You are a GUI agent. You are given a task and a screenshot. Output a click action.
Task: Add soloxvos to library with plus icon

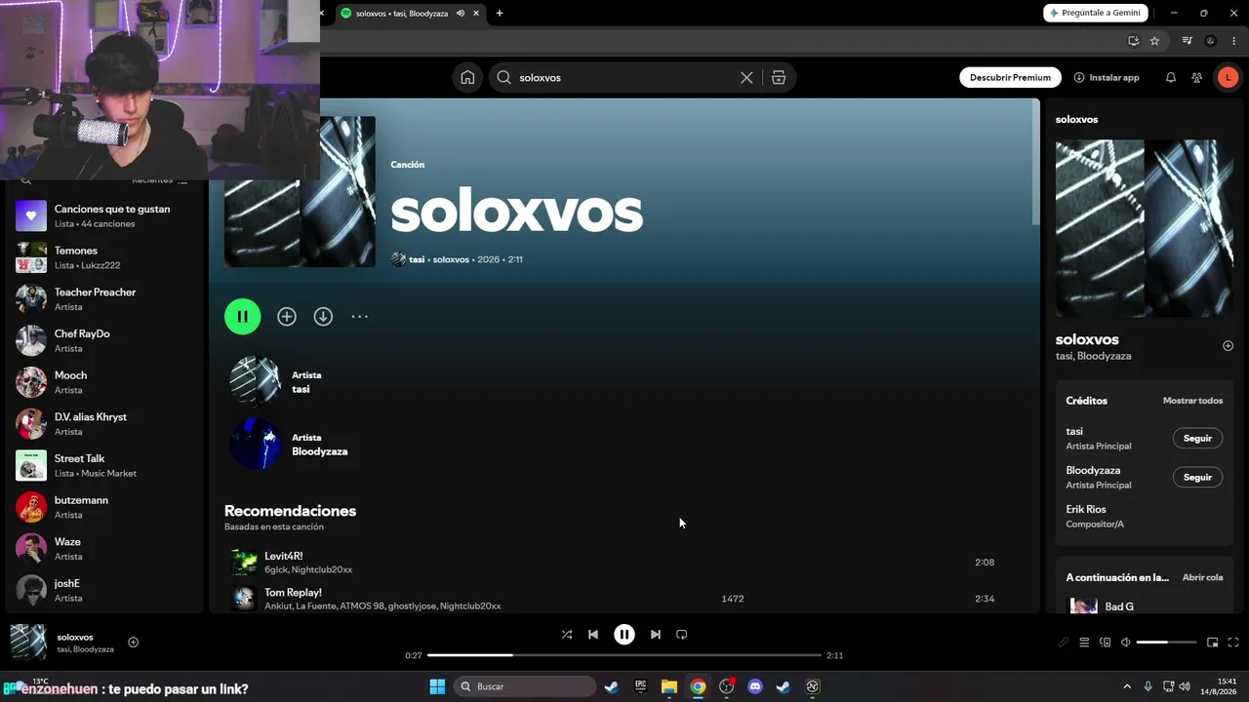pos(287,317)
